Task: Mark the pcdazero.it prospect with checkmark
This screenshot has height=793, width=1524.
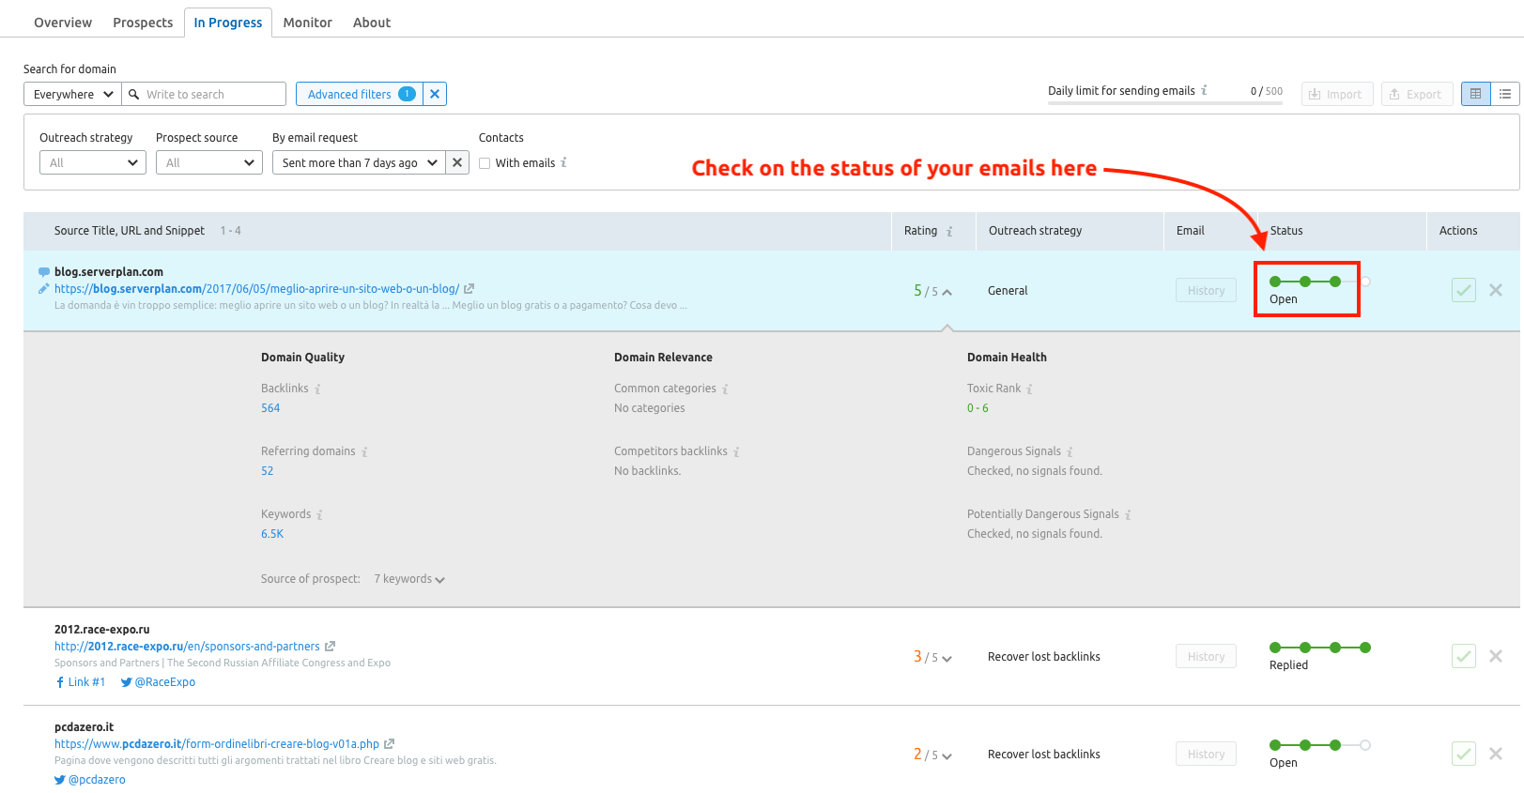Action: point(1463,754)
